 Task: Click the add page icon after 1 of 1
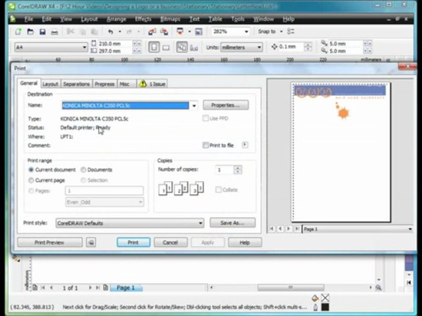click(x=105, y=287)
